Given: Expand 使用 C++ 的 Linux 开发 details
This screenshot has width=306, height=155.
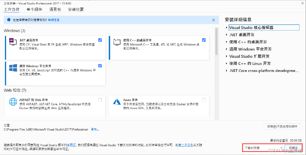Looking at the screenshot, I should (226, 64).
